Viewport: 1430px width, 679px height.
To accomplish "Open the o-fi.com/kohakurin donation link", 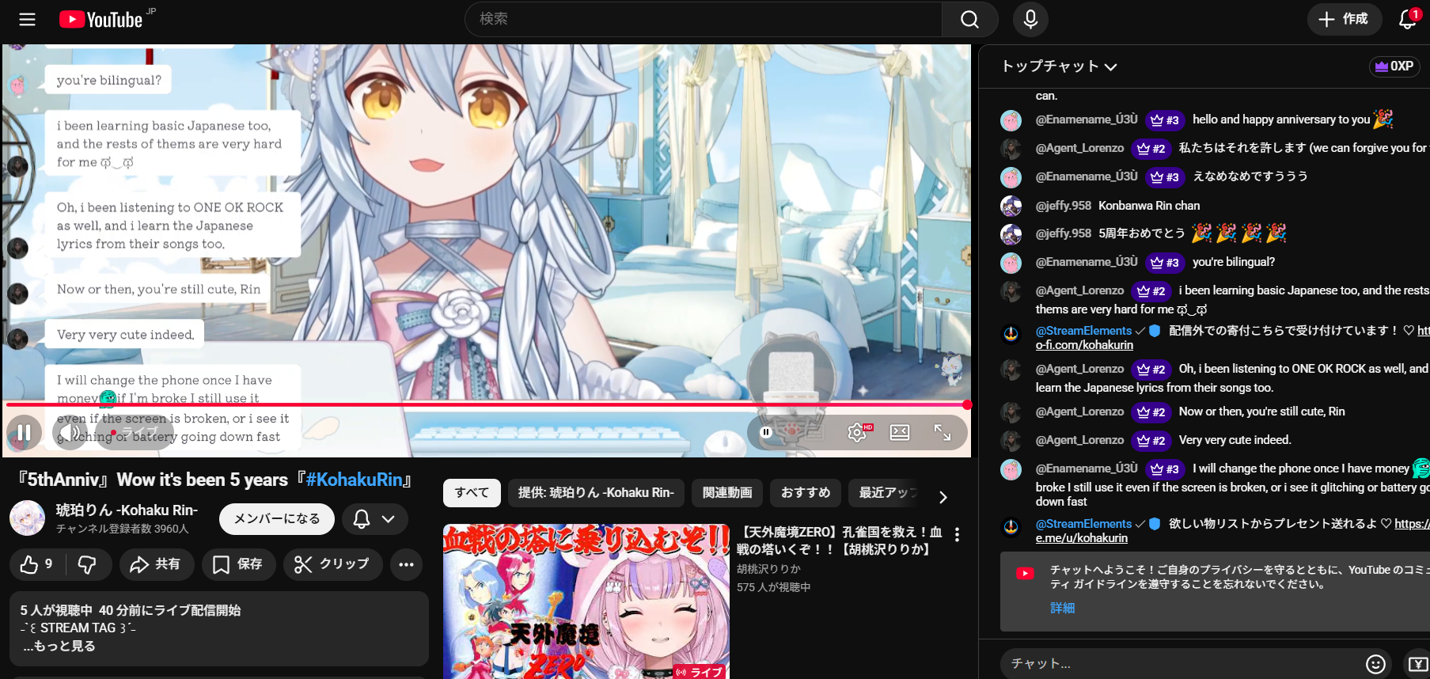I will [1084, 345].
